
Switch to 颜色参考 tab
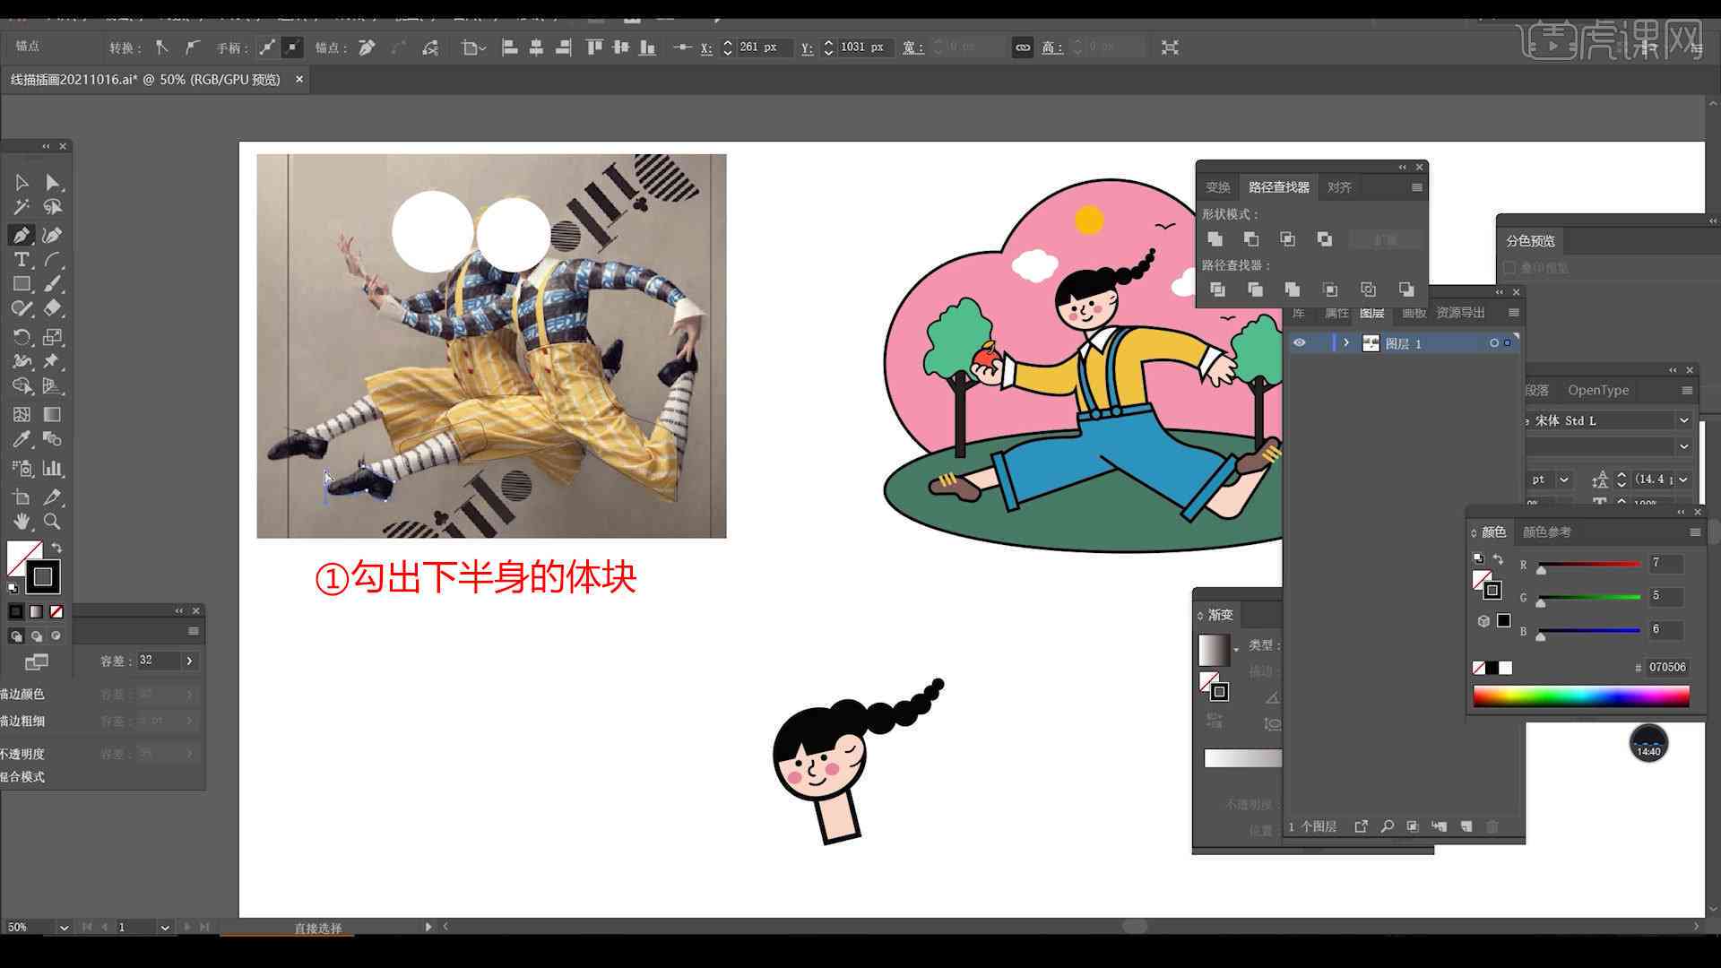[x=1546, y=532]
